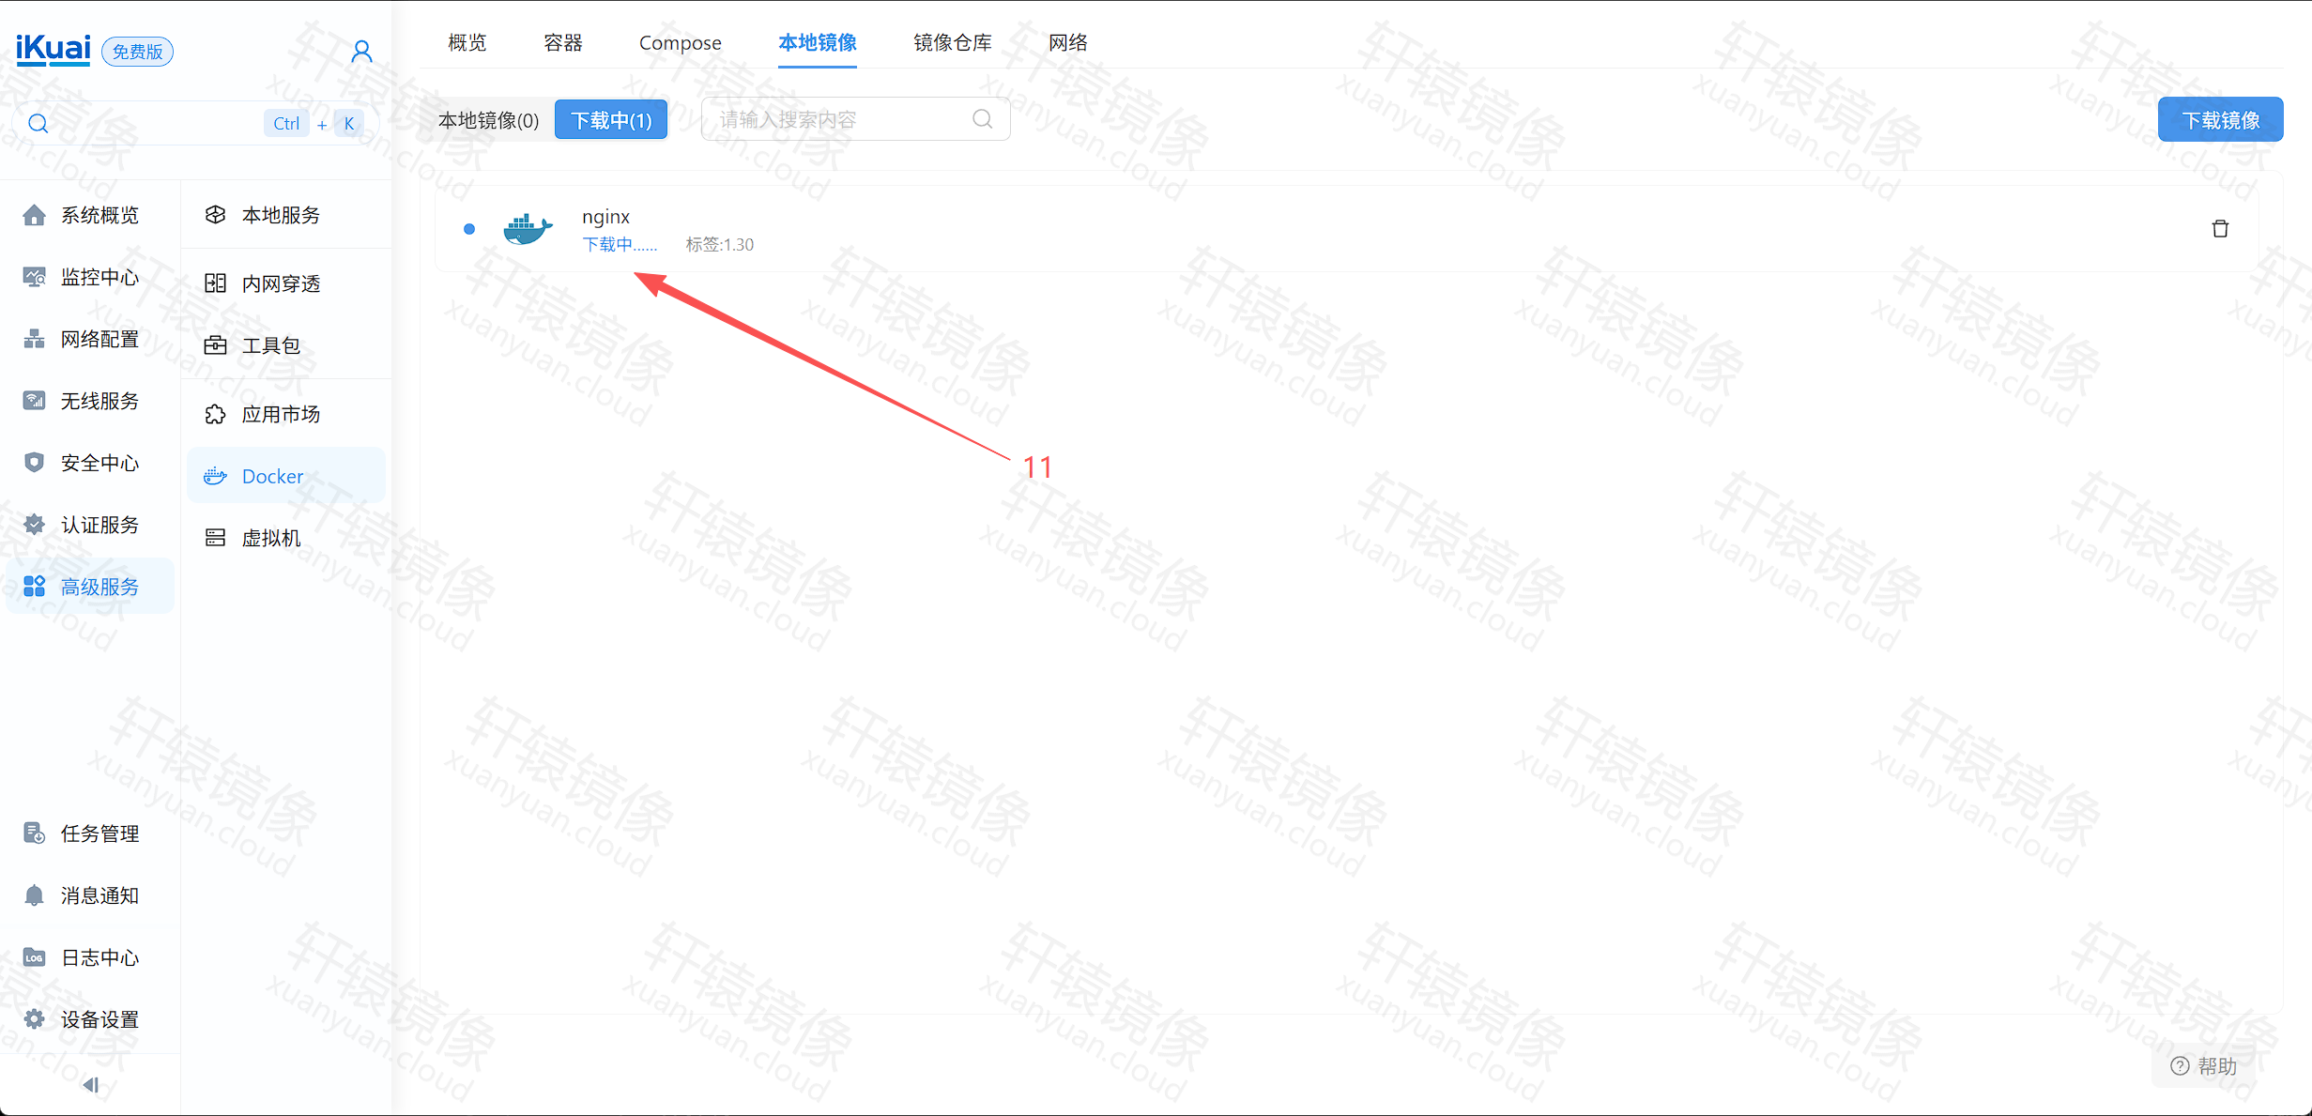Select 应用市场 submenu label

pyautogui.click(x=282, y=414)
